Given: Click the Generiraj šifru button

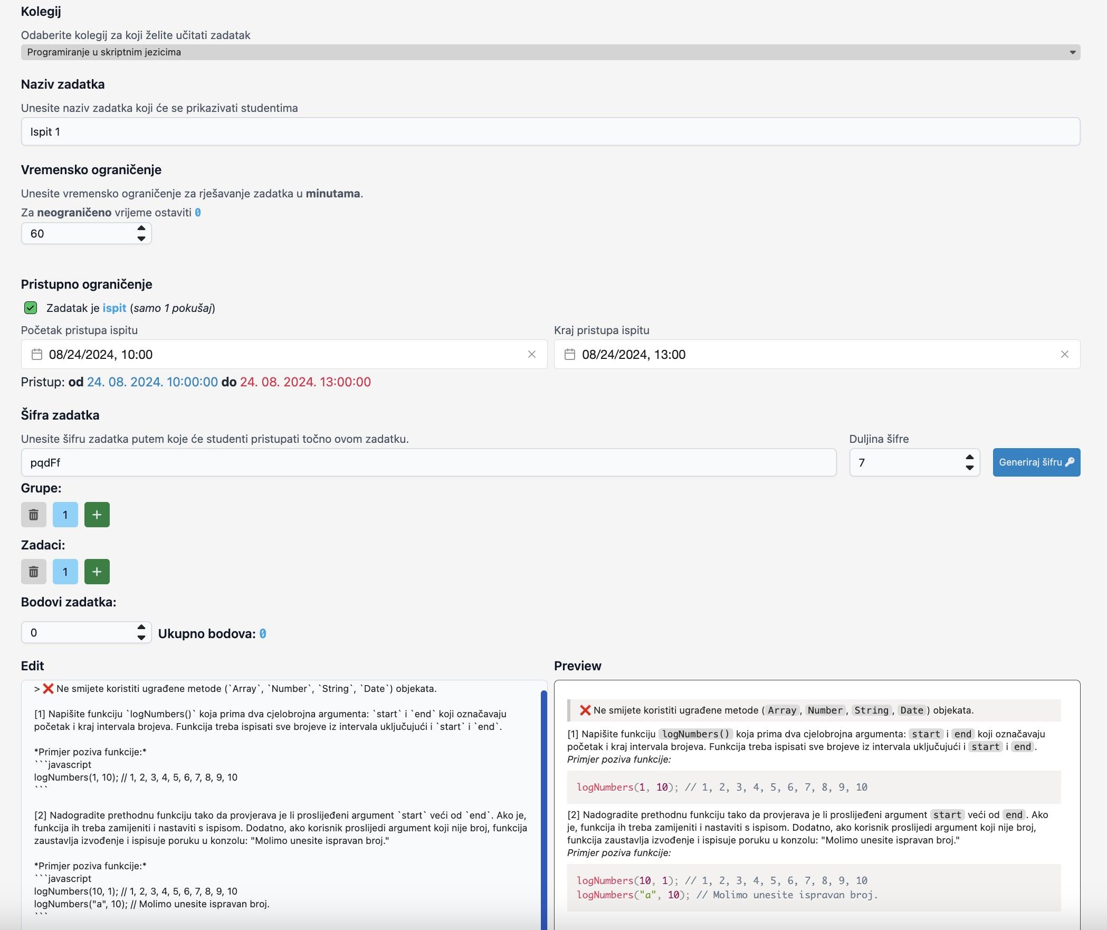Looking at the screenshot, I should point(1036,462).
